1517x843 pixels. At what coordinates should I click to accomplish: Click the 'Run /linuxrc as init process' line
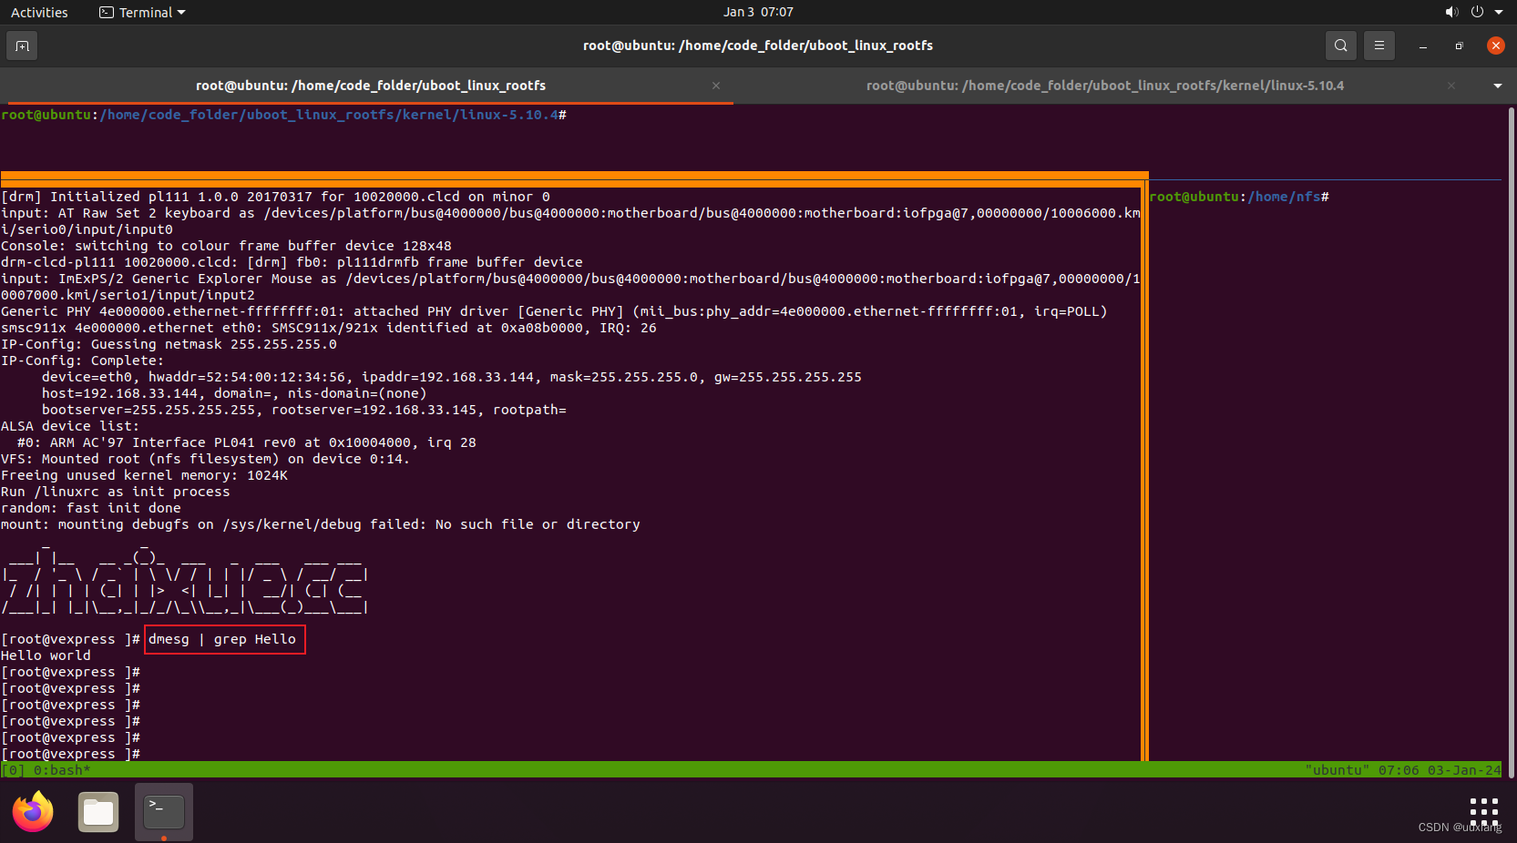point(116,492)
